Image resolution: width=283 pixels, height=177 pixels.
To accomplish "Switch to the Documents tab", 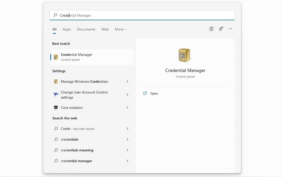I will (86, 29).
